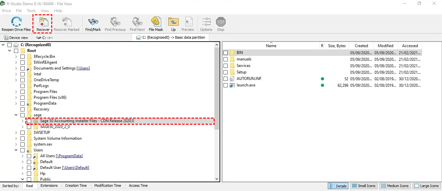Image resolution: width=442 pixels, height=191 pixels.
Task: Switch to Details view
Action: (x=338, y=186)
